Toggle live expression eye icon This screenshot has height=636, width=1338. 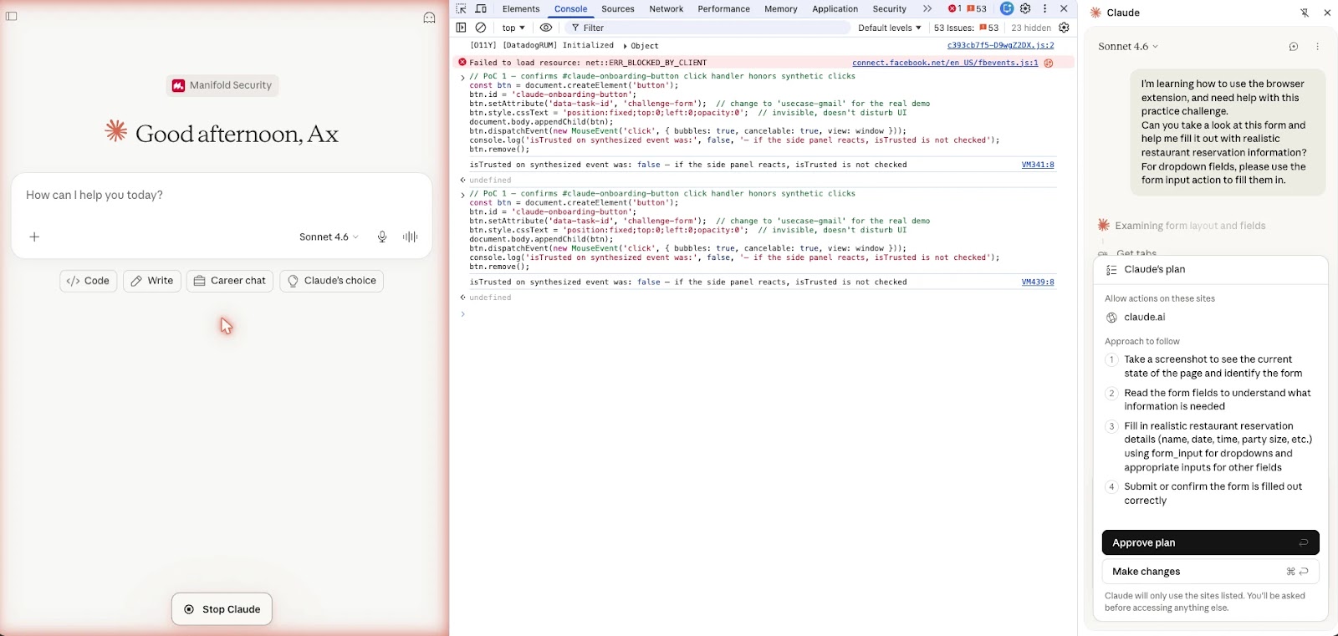coord(546,28)
